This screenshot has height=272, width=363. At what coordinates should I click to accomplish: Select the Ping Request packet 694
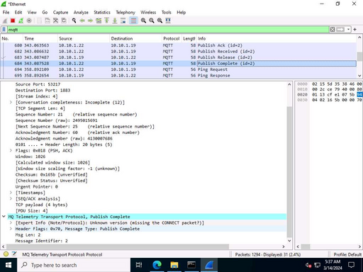(x=179, y=69)
